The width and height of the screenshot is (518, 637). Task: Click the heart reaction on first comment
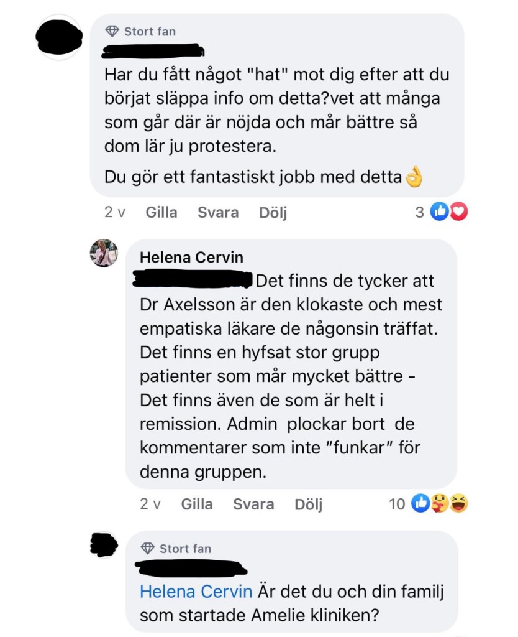(x=458, y=212)
